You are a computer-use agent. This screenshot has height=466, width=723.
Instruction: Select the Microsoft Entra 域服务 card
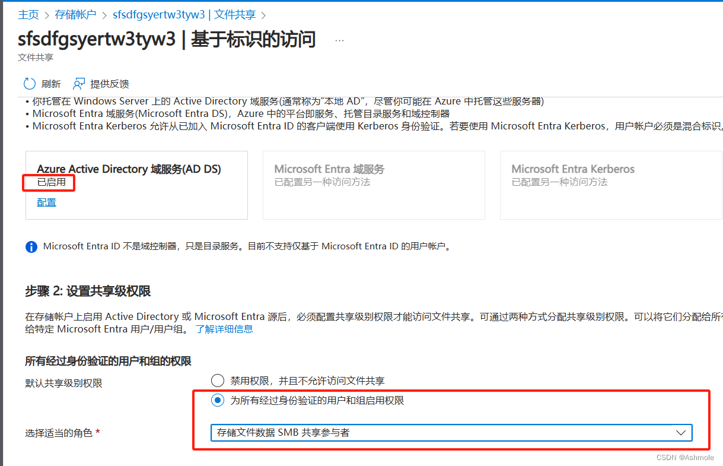(x=374, y=185)
